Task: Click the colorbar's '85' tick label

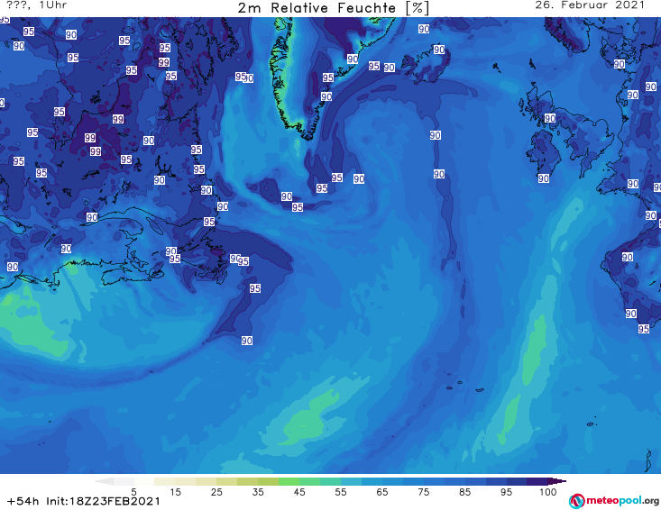Action: tap(464, 492)
